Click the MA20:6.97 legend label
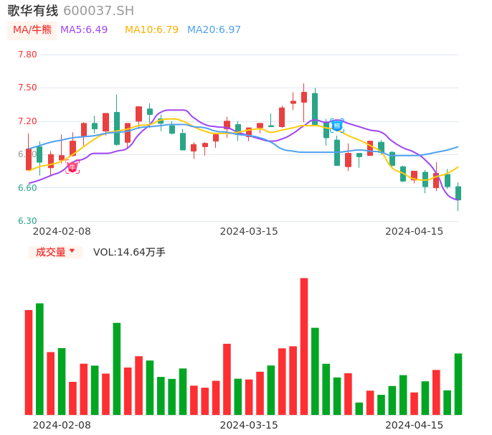 tap(214, 30)
